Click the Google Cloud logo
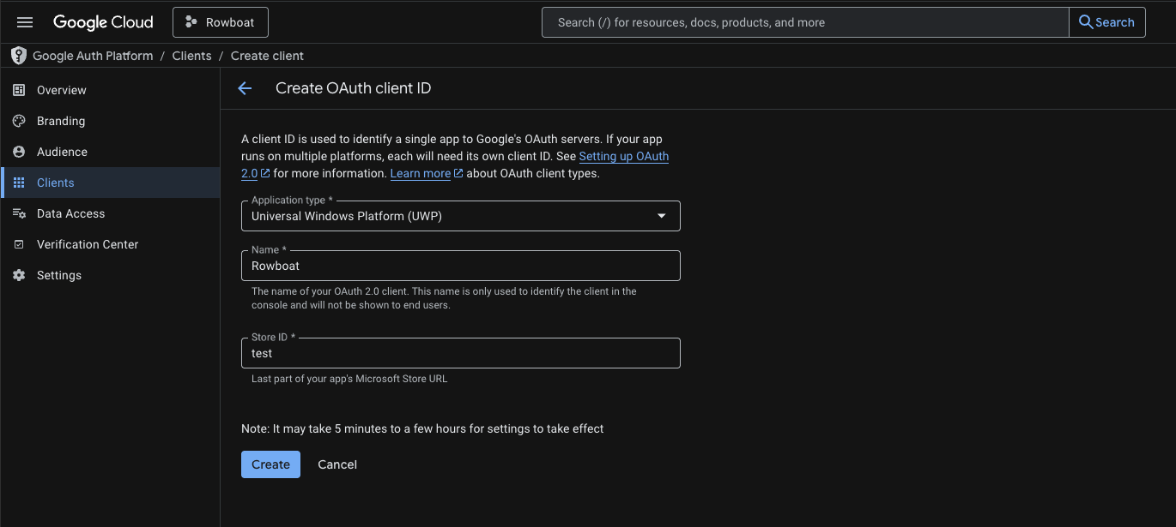 click(x=103, y=21)
